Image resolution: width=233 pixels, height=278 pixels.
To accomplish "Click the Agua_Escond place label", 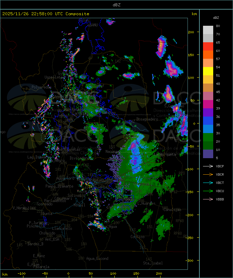I will click(97, 259).
